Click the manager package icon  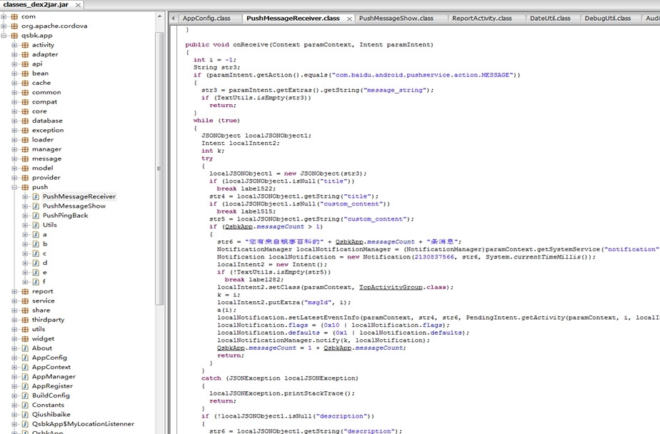(25, 149)
